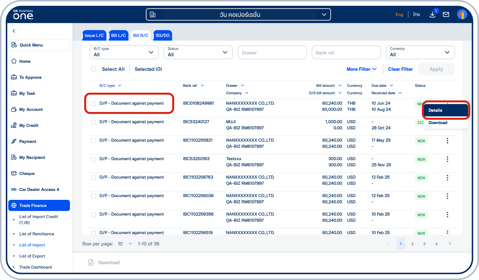Open My Task from the navigation panel
The image size is (479, 280).
(x=27, y=93)
